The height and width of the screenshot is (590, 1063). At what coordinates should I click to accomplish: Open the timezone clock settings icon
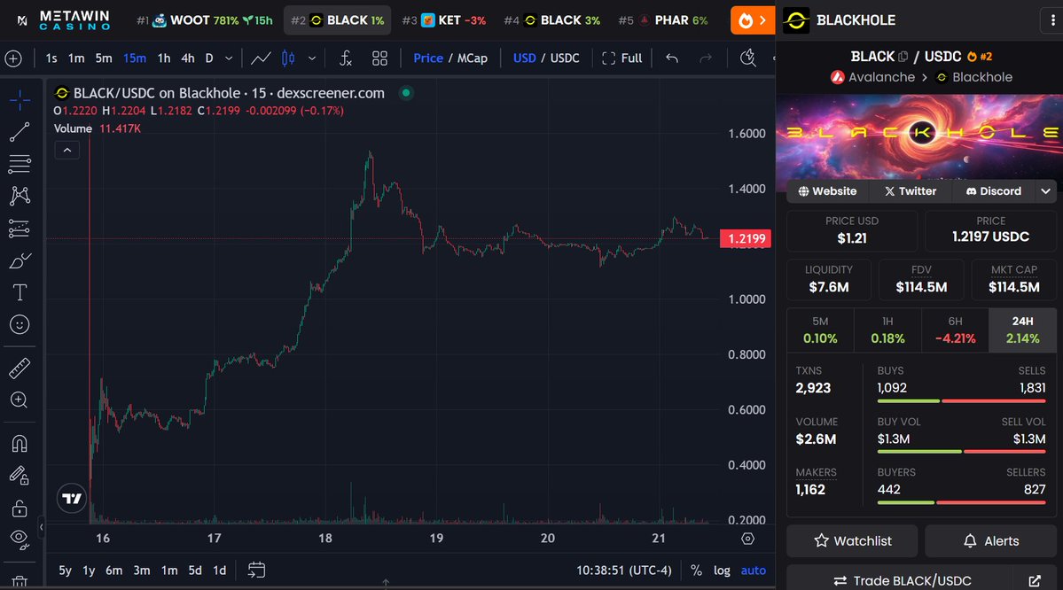click(747, 59)
